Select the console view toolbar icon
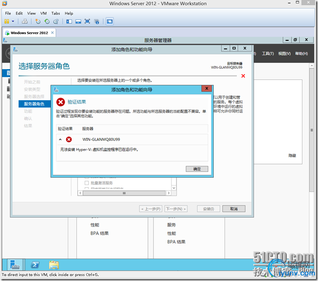The height and width of the screenshot is (281, 318). click(110, 21)
